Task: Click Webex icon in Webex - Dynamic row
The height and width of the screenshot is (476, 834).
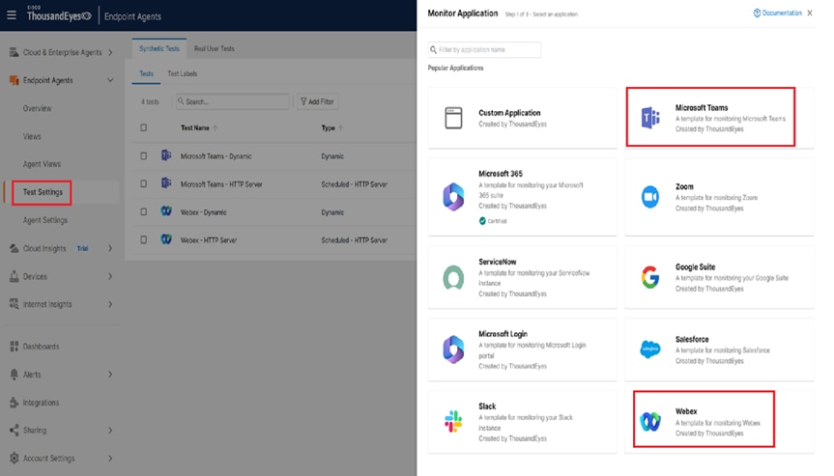Action: click(166, 211)
